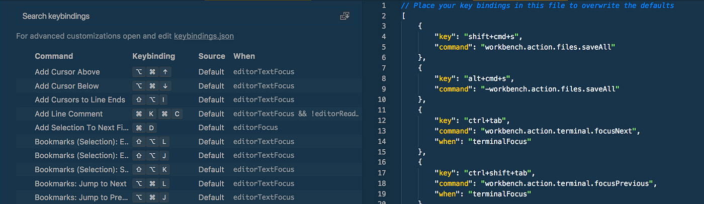Viewport: 704px width, 204px height.
Task: Click the ⇧⌥J keybinding cell
Action: pyautogui.click(x=151, y=155)
